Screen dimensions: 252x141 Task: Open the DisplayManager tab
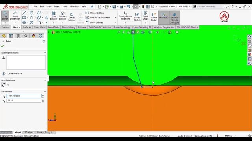33,36
